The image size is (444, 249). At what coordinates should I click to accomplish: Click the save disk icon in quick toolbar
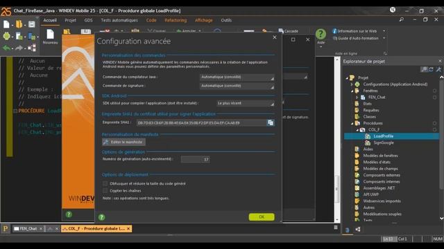pos(32,24)
